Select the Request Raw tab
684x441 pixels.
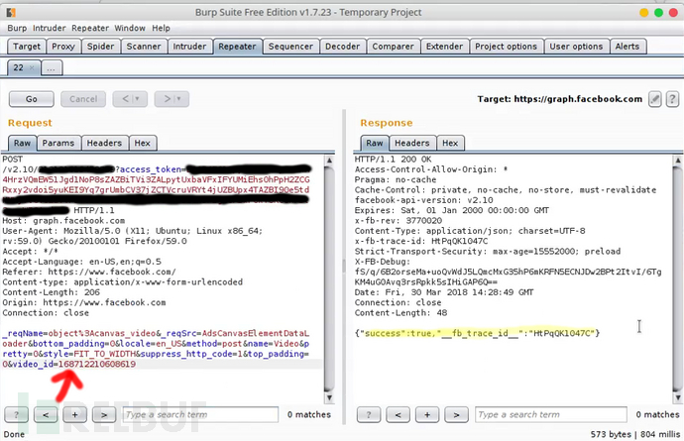pyautogui.click(x=22, y=143)
